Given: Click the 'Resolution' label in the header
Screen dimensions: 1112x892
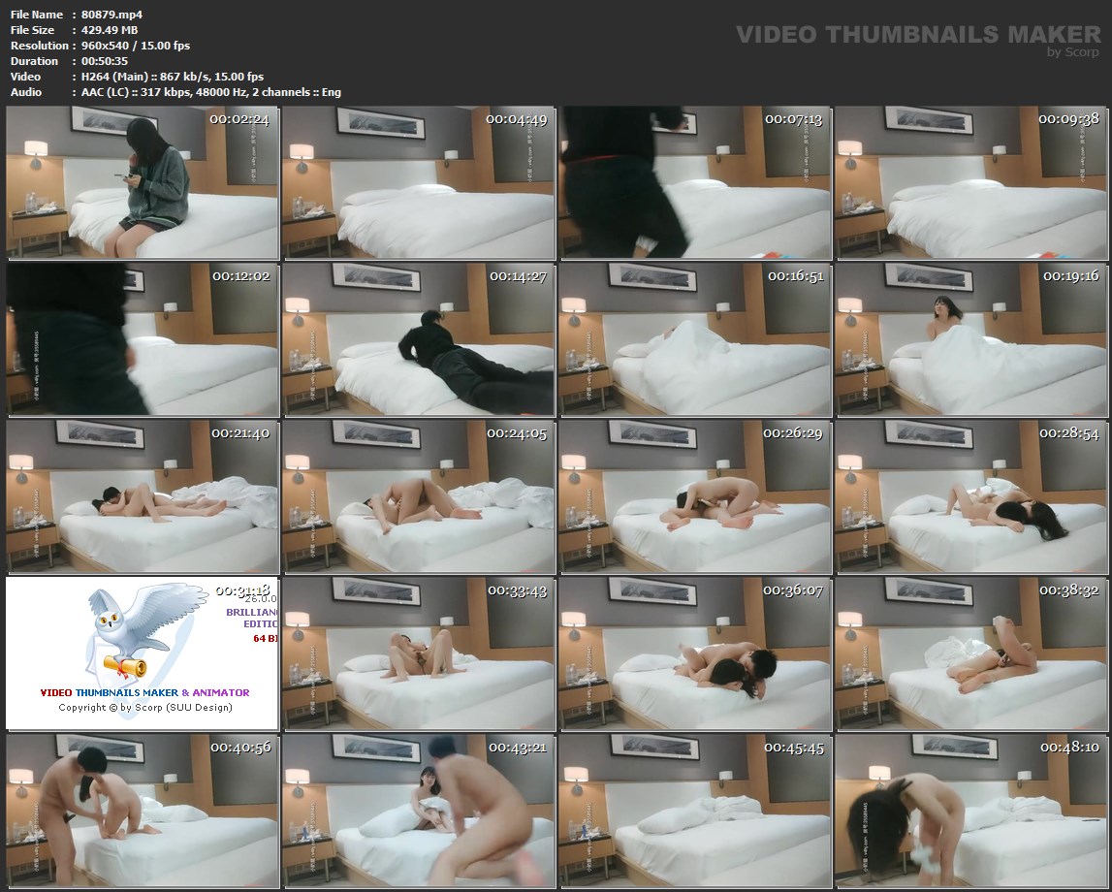Looking at the screenshot, I should tap(39, 46).
